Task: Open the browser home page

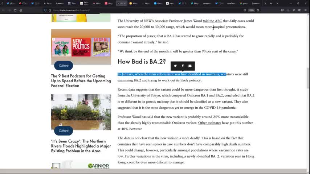Action: point(21,10)
